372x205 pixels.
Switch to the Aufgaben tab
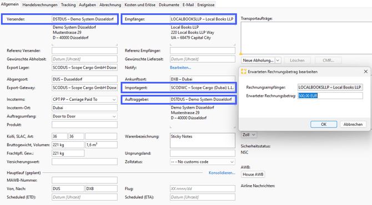[x=87, y=5]
